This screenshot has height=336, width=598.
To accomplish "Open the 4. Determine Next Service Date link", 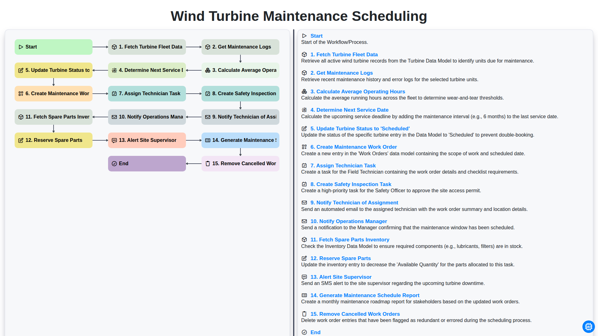I will pos(349,110).
